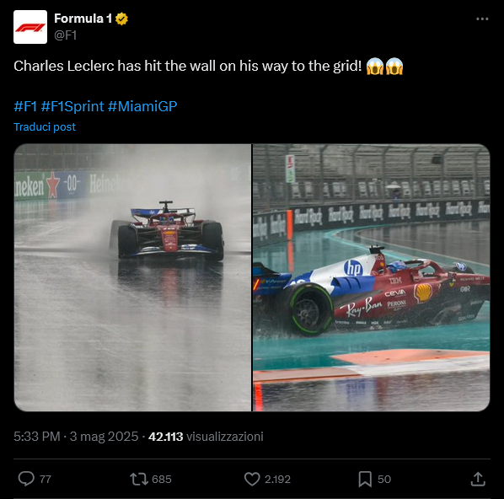504x499 pixels.
Task: Click the gold verified badge
Action: (122, 19)
